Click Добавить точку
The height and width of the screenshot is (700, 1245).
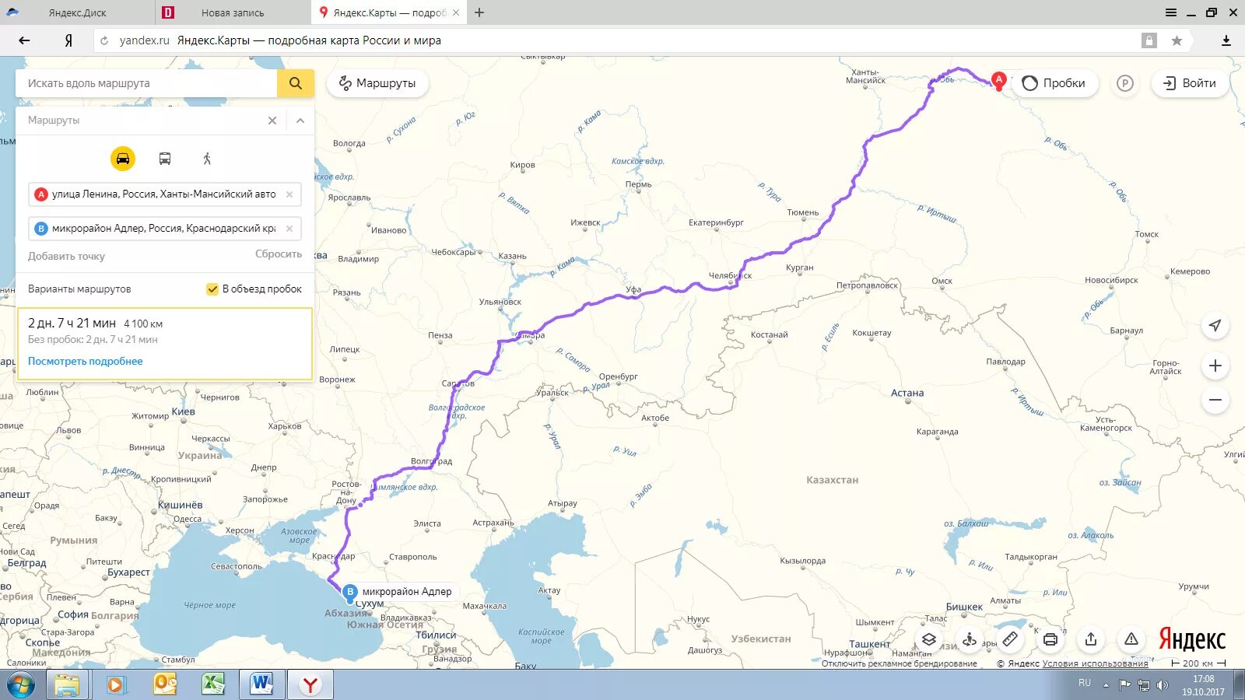coord(66,256)
